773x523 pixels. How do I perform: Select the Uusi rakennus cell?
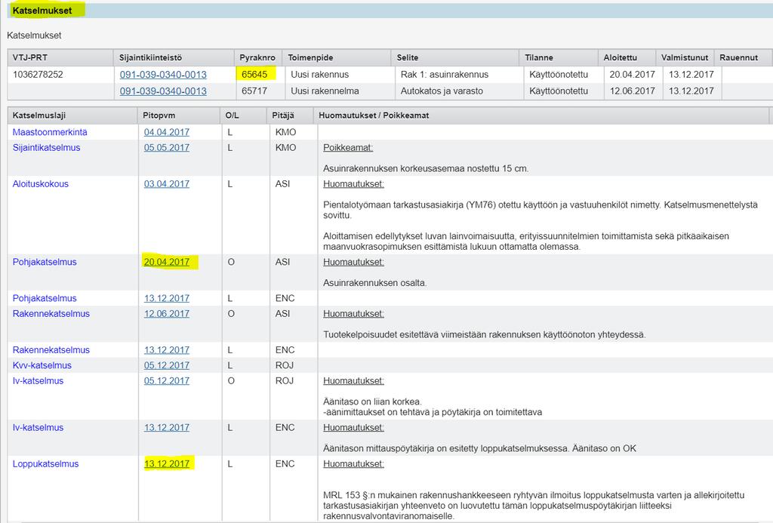pyautogui.click(x=319, y=75)
